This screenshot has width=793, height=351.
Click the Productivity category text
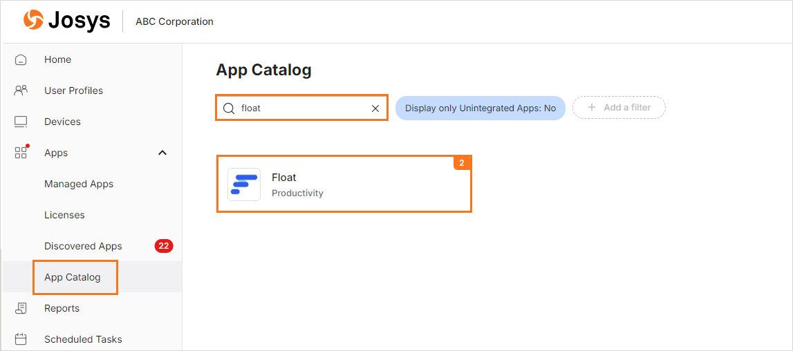click(x=297, y=193)
